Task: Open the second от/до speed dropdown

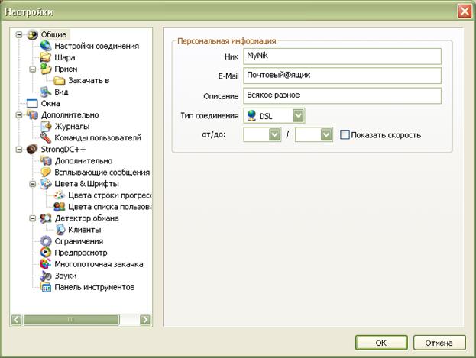Action: (326, 135)
